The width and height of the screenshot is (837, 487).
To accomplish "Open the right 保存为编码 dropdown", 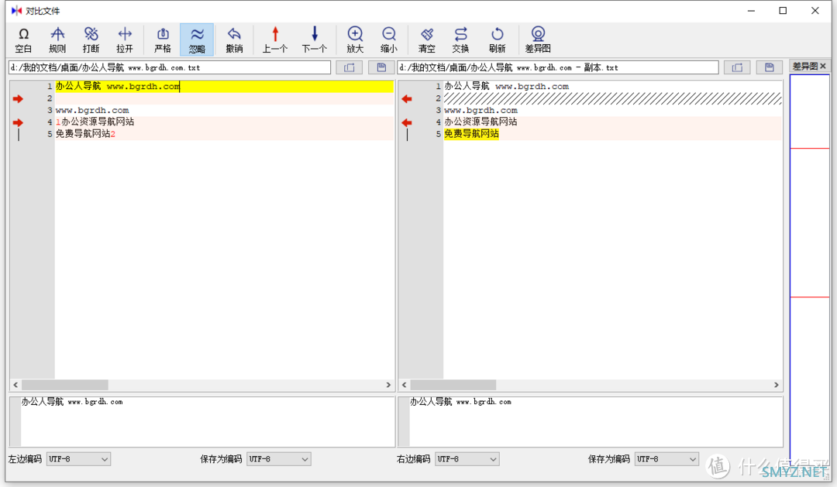I will [666, 459].
